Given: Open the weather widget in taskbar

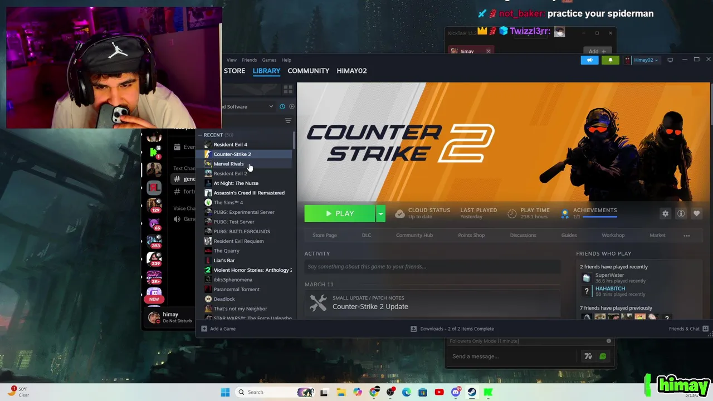Looking at the screenshot, I should point(19,392).
